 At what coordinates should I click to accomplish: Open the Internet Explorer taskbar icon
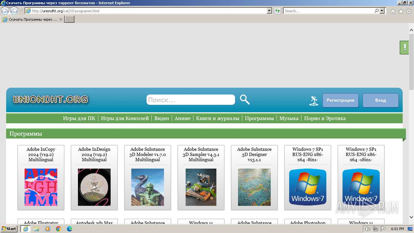26,229
